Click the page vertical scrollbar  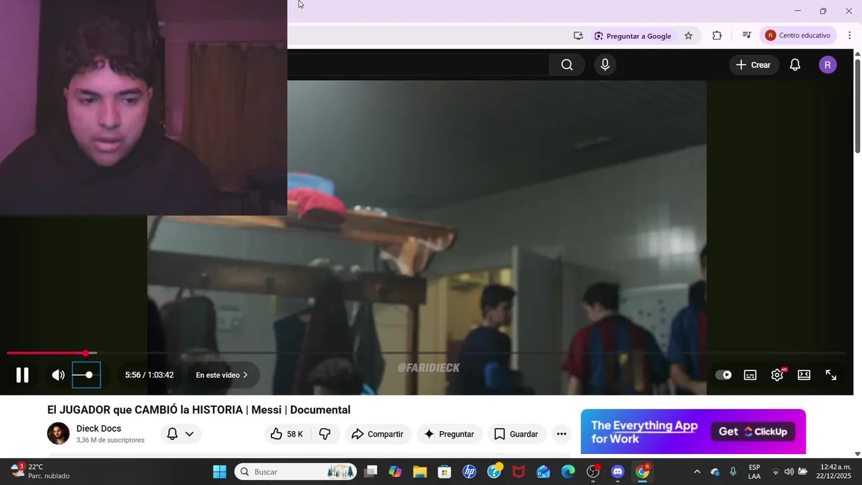857,108
